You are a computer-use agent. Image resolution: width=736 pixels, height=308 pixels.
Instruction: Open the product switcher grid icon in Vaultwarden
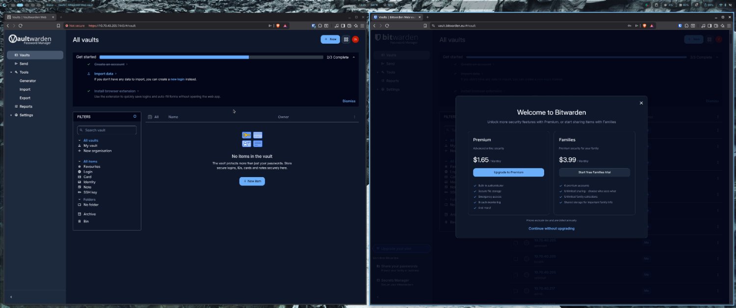tap(346, 39)
